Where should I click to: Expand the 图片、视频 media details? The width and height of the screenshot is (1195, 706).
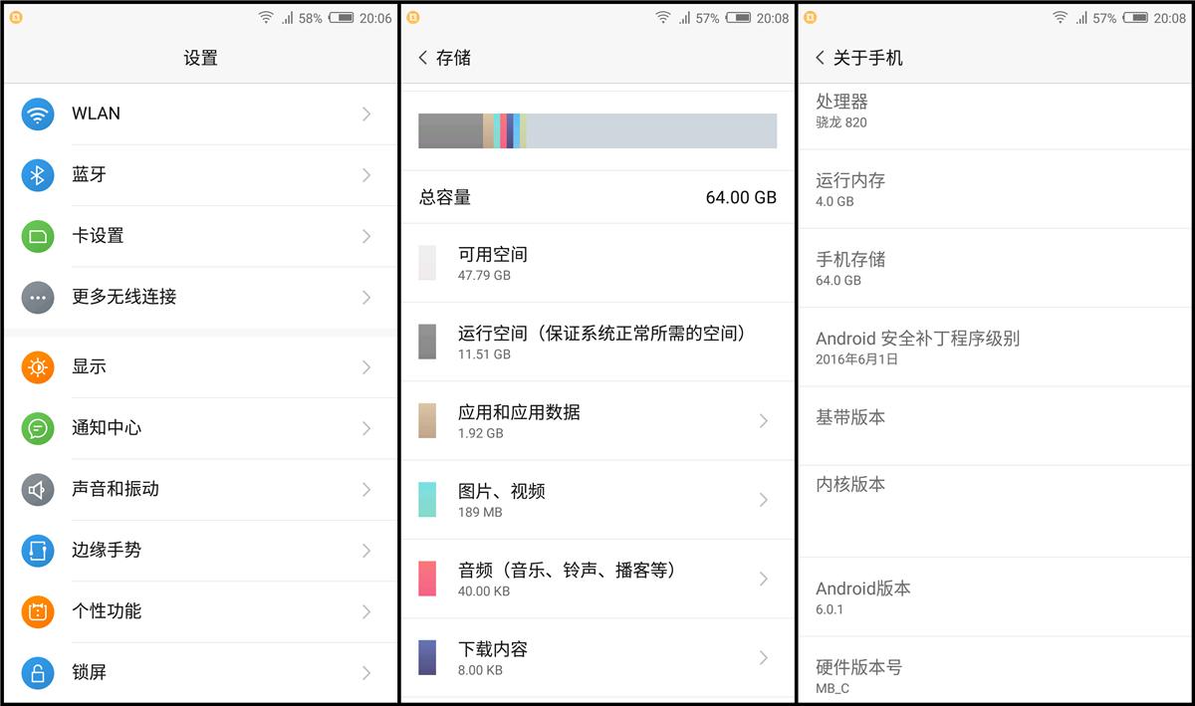click(x=597, y=499)
